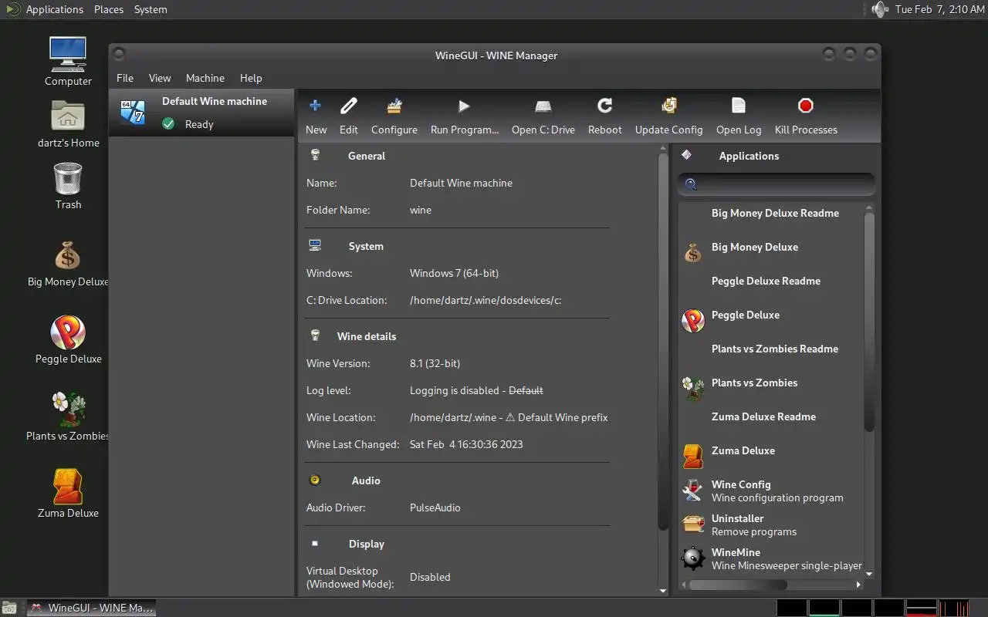988x617 pixels.
Task: Click the Update Config icon
Action: 669,106
